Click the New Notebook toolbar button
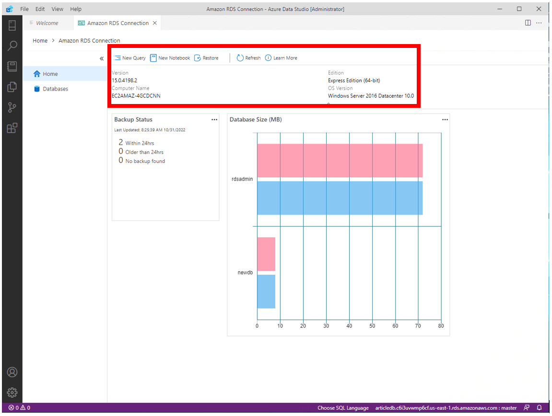This screenshot has width=552, height=416. (x=170, y=58)
